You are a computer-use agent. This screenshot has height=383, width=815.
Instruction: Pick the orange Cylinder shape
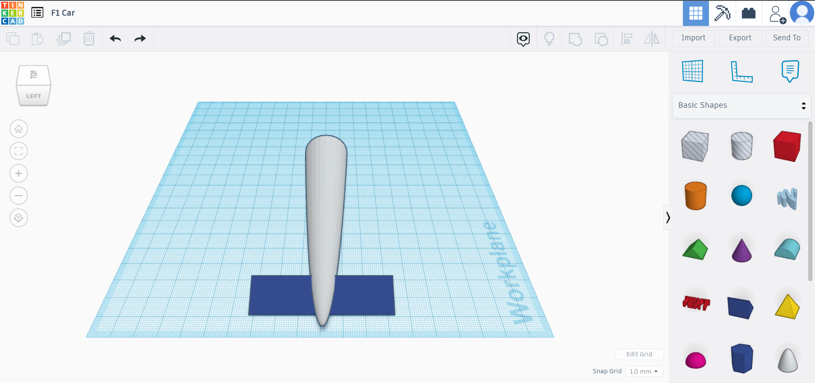pyautogui.click(x=696, y=196)
